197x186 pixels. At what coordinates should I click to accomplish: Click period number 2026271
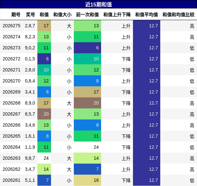tap(12, 70)
